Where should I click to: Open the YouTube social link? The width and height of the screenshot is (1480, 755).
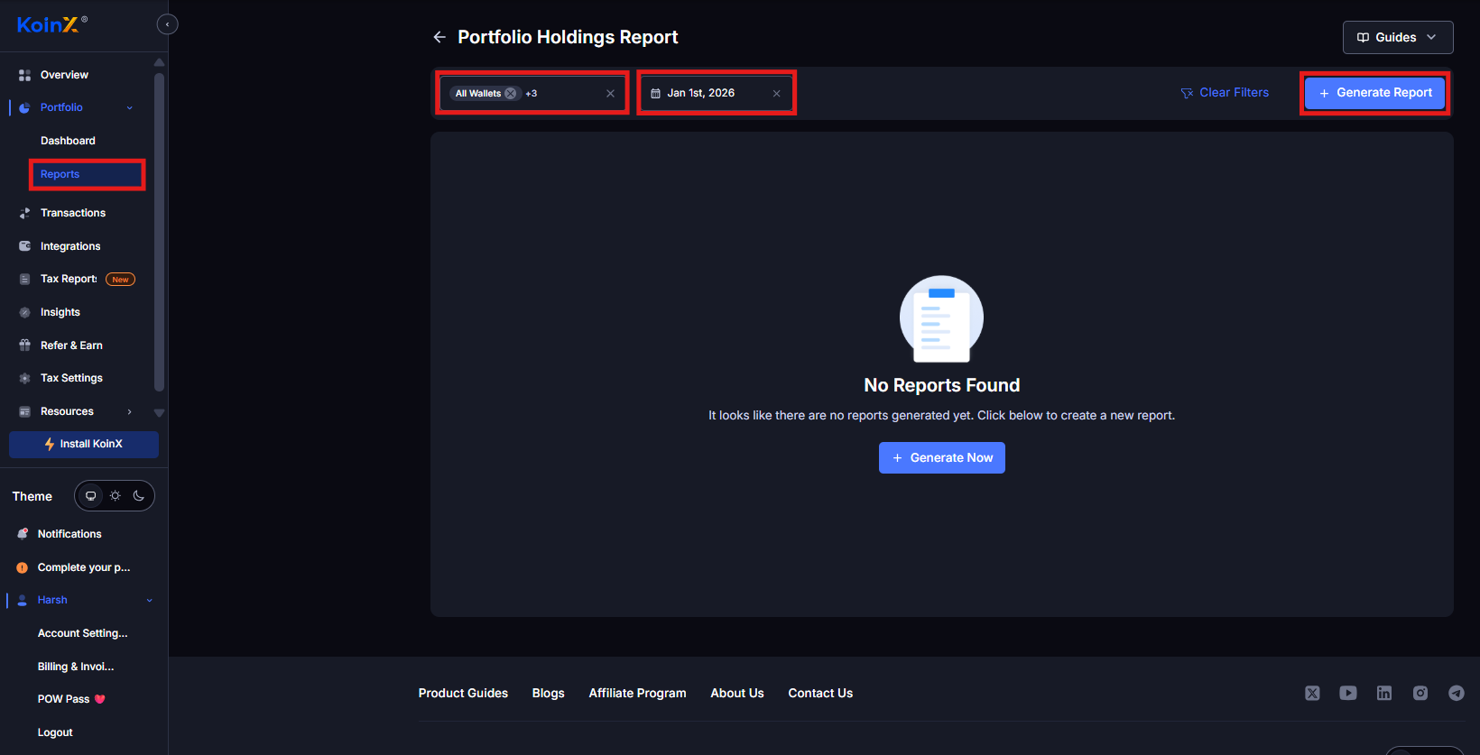[1348, 693]
